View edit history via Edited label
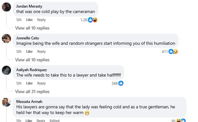The image size is (198, 122). pyautogui.click(x=55, y=120)
